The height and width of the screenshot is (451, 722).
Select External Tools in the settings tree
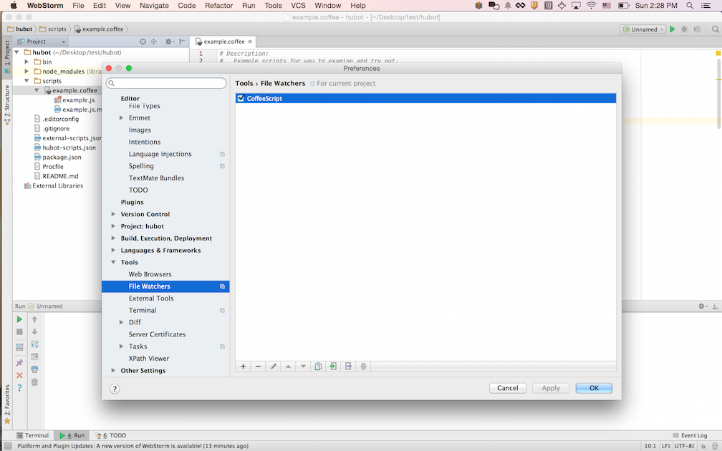point(151,299)
